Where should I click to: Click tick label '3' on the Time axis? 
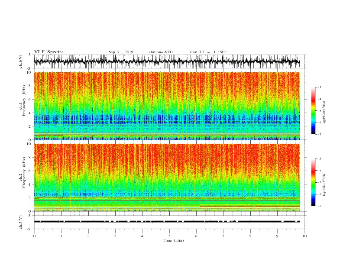[x=115, y=236]
